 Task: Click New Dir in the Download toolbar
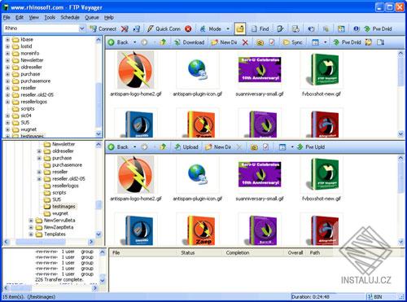click(x=224, y=42)
